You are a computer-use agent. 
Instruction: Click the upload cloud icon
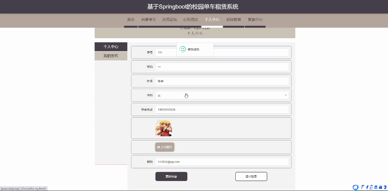[159, 147]
